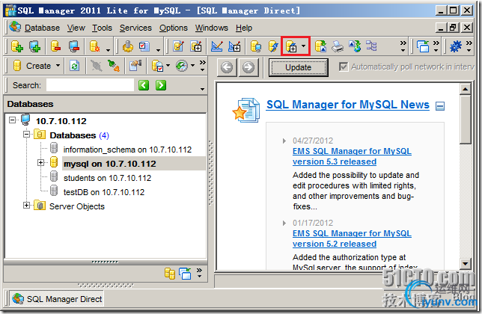Open version 5.3 released news link

coord(352,156)
